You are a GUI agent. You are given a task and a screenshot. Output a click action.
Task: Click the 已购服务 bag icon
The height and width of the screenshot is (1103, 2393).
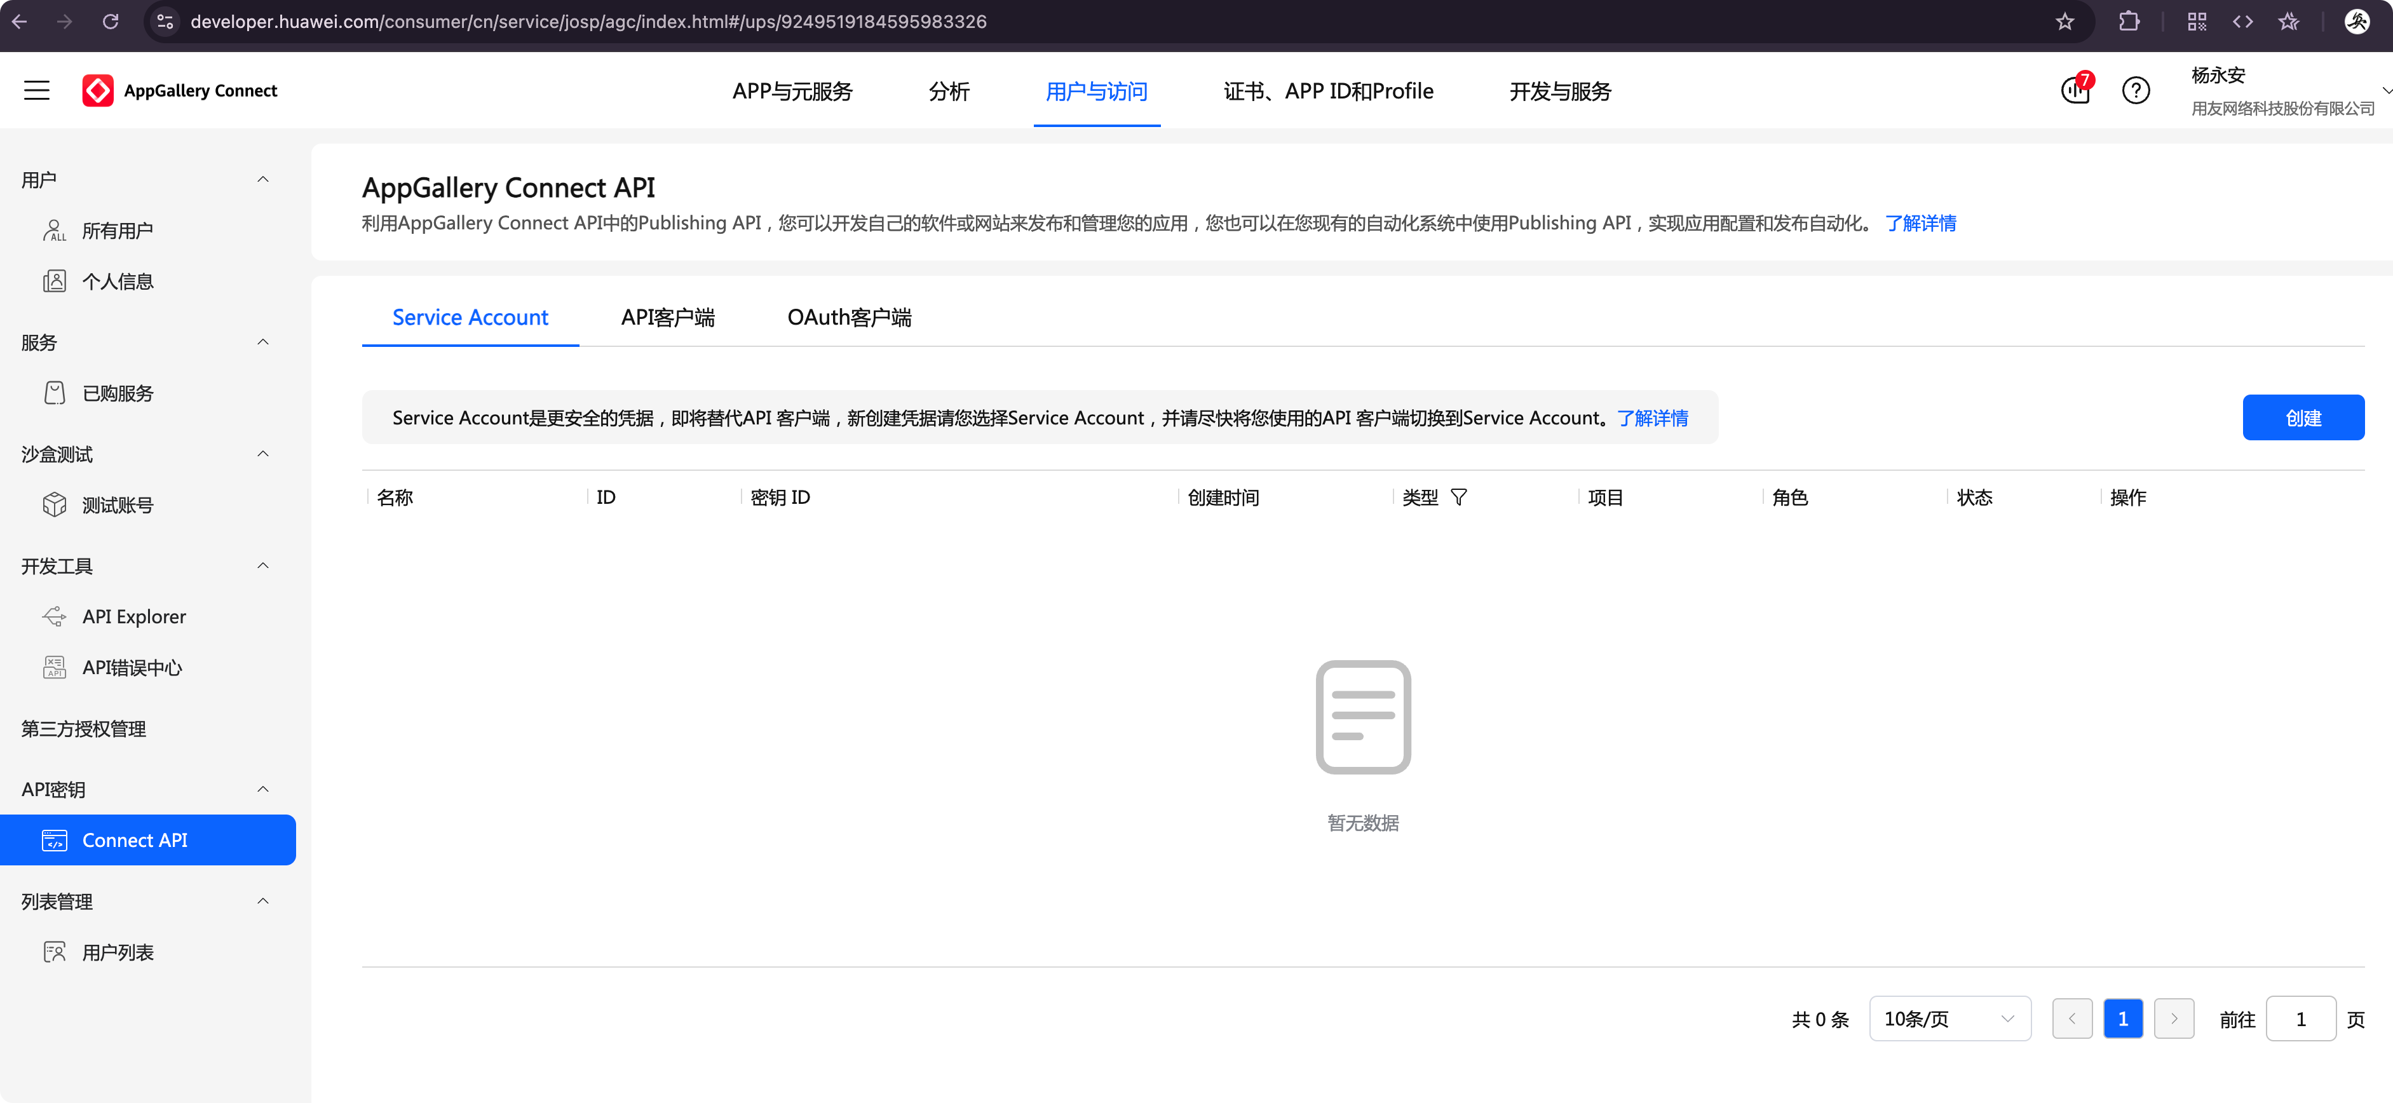(54, 393)
